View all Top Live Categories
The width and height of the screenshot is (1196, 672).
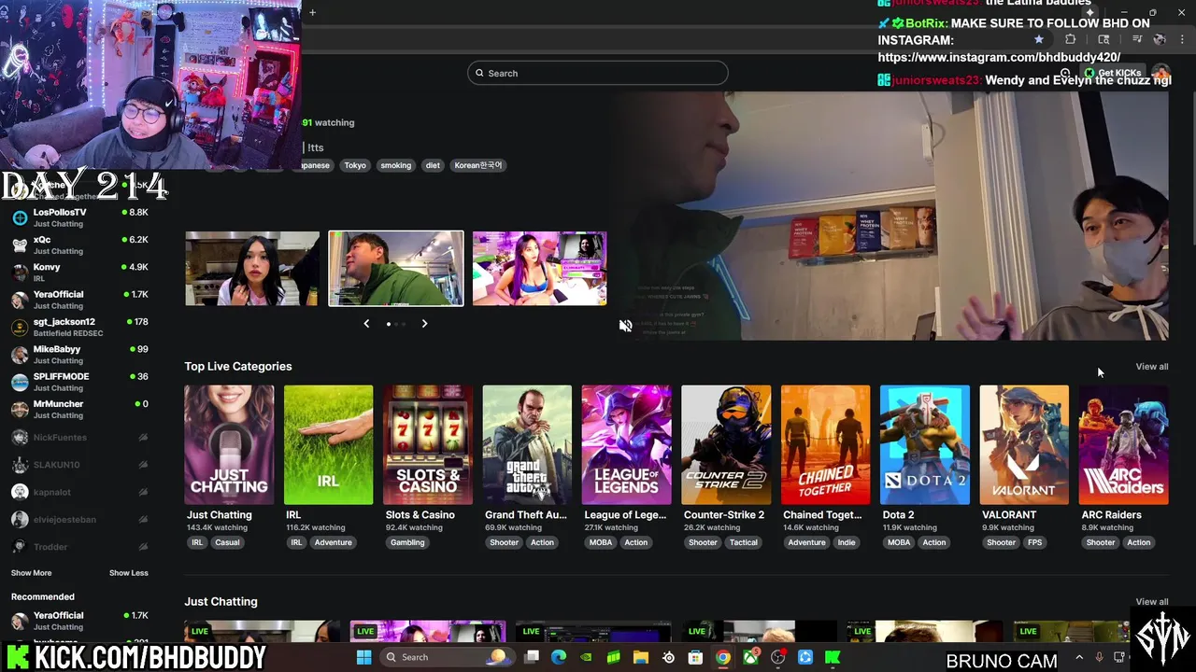[x=1151, y=367]
